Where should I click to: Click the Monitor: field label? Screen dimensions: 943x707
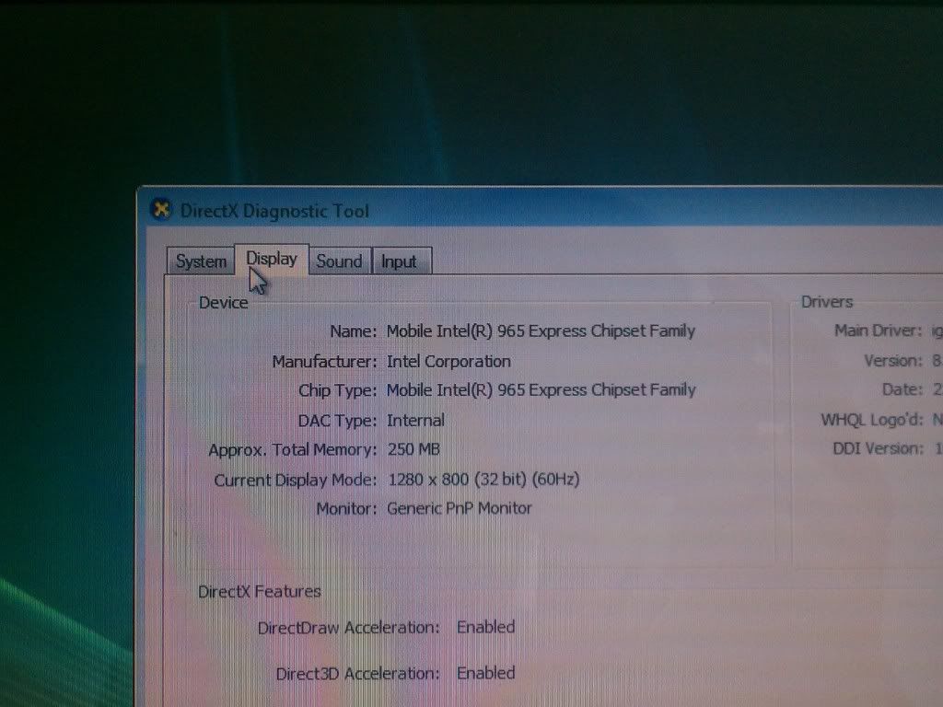[x=346, y=509]
